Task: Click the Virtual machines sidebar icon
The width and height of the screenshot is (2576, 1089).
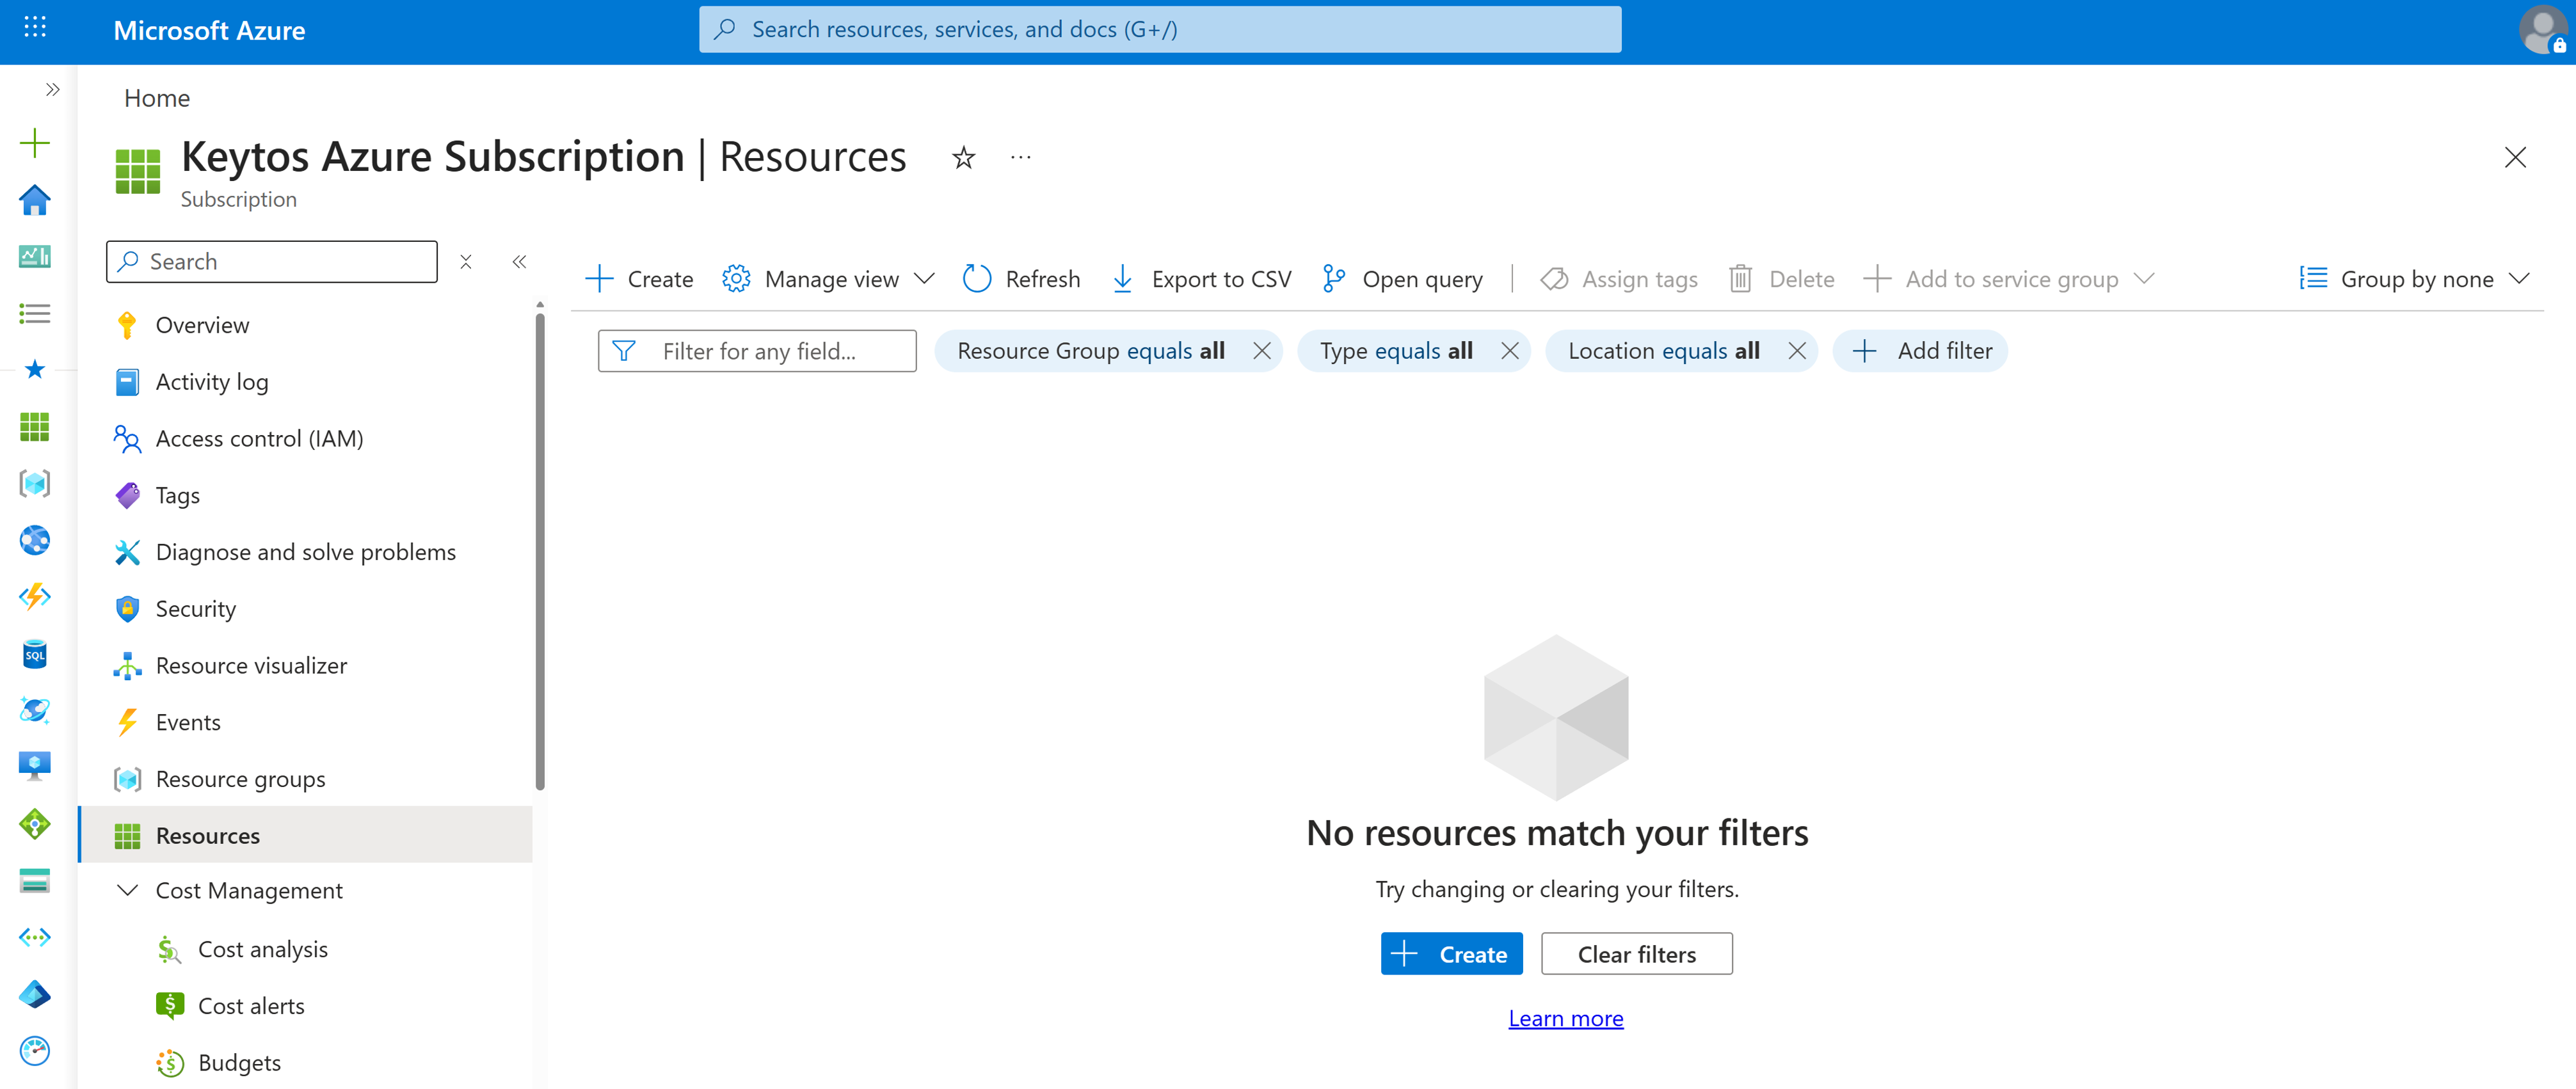Action: tap(35, 765)
